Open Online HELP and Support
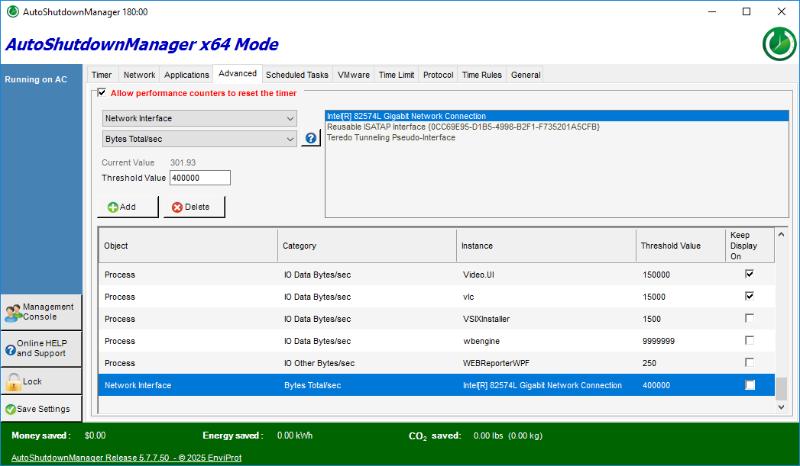 click(x=41, y=349)
